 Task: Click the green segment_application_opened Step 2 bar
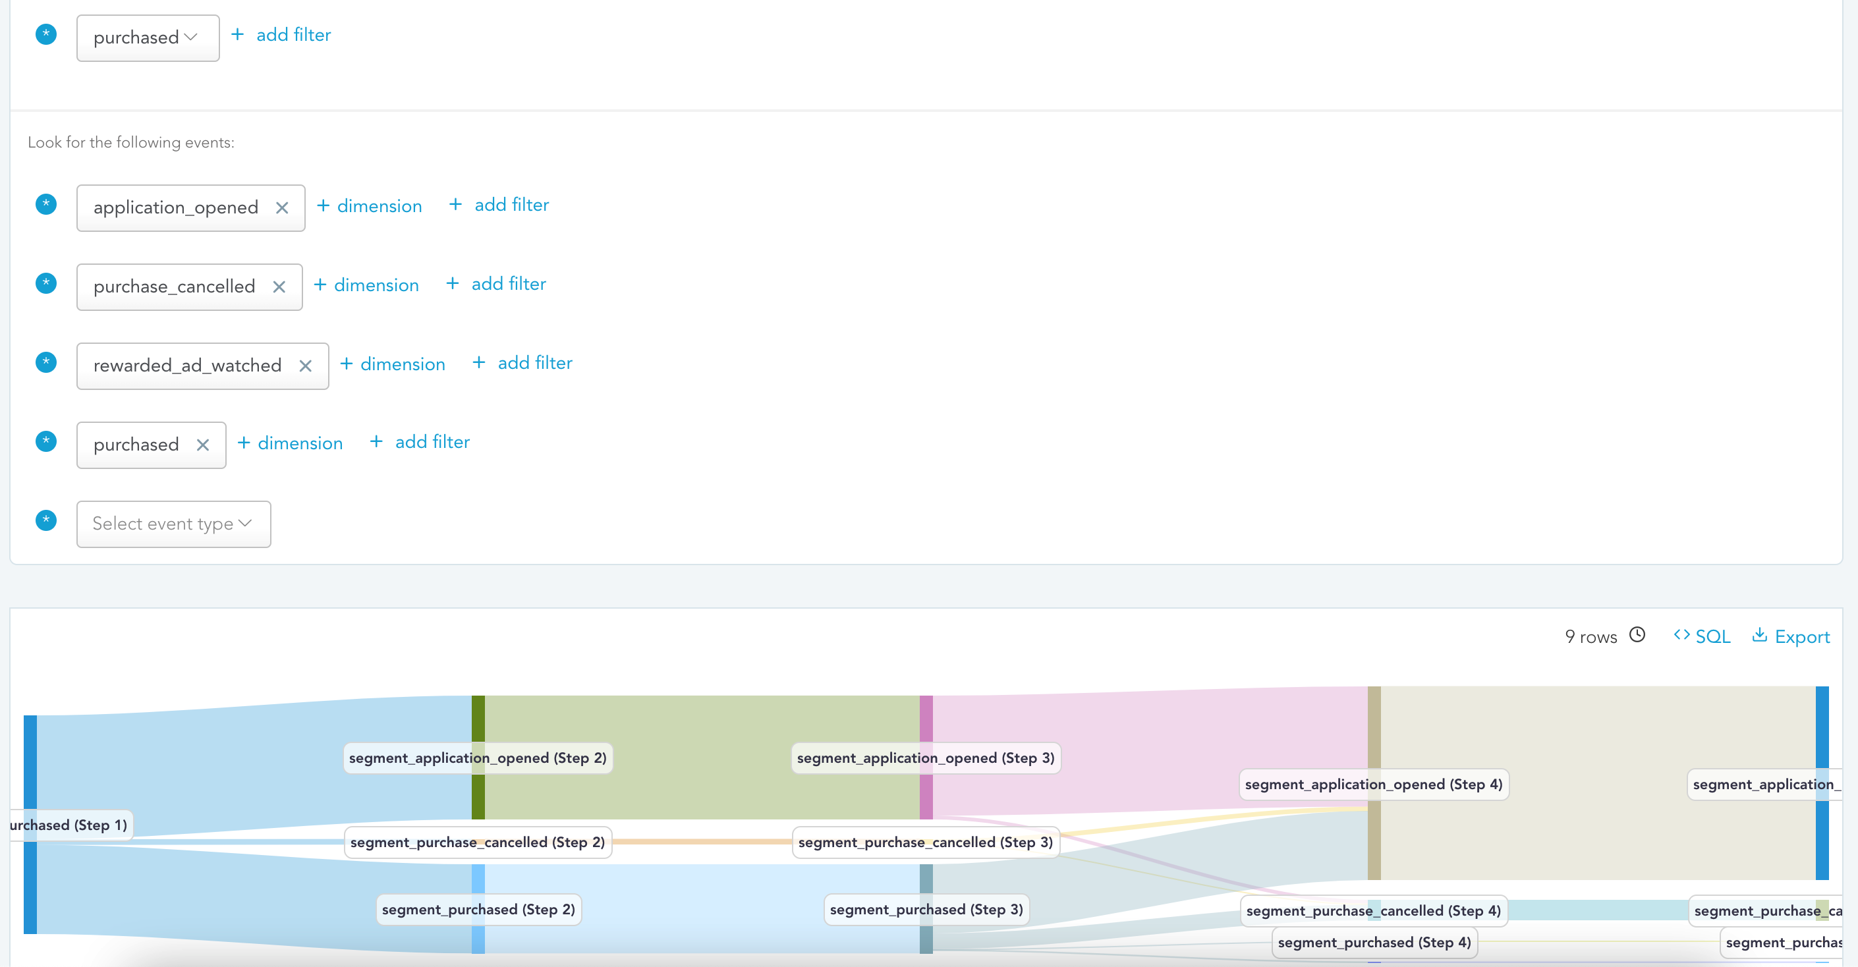(478, 721)
